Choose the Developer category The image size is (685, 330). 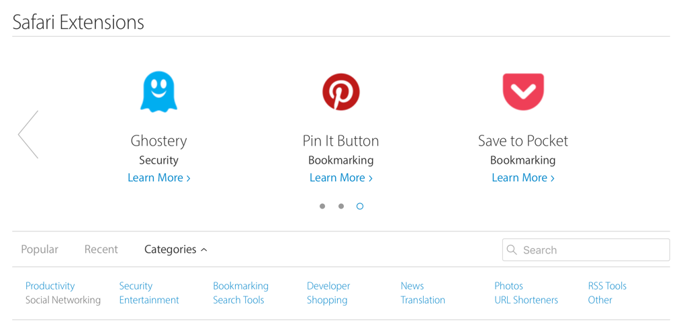[x=328, y=286]
